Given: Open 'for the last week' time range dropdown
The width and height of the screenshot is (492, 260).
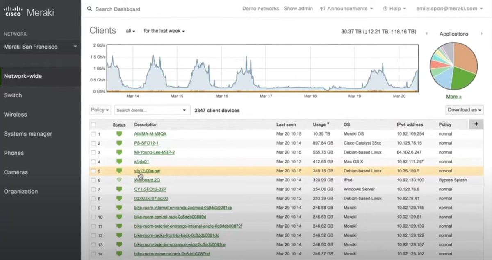Looking at the screenshot, I should (164, 31).
